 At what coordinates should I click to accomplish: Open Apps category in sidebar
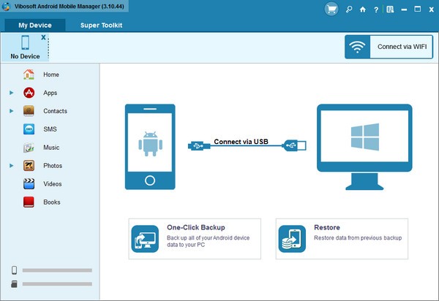50,93
